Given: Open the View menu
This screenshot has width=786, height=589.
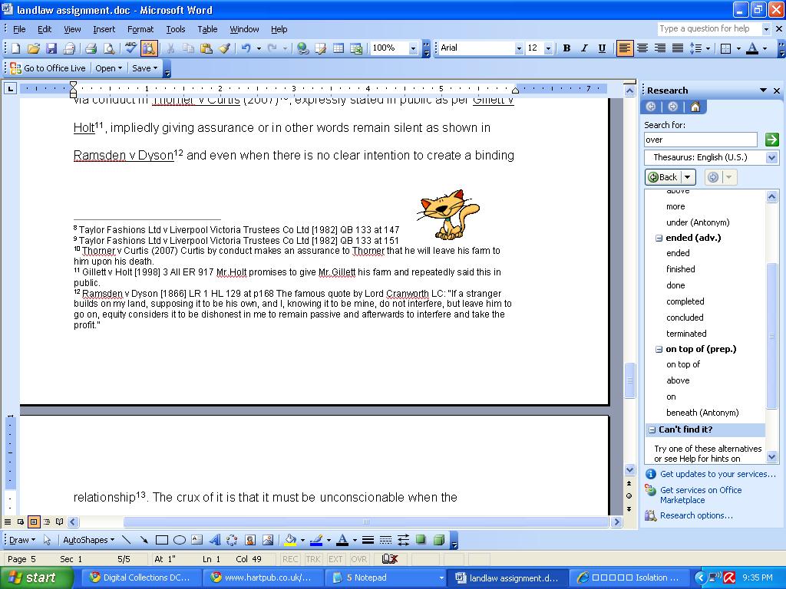Looking at the screenshot, I should click(72, 29).
